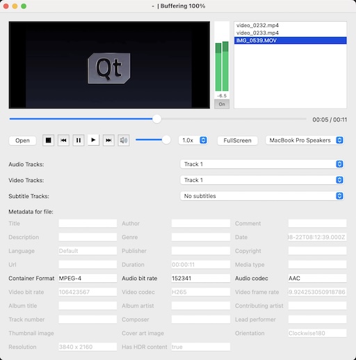Click the Open button

pos(22,140)
